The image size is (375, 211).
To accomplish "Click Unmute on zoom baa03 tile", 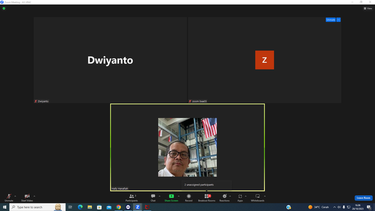I will pyautogui.click(x=330, y=19).
